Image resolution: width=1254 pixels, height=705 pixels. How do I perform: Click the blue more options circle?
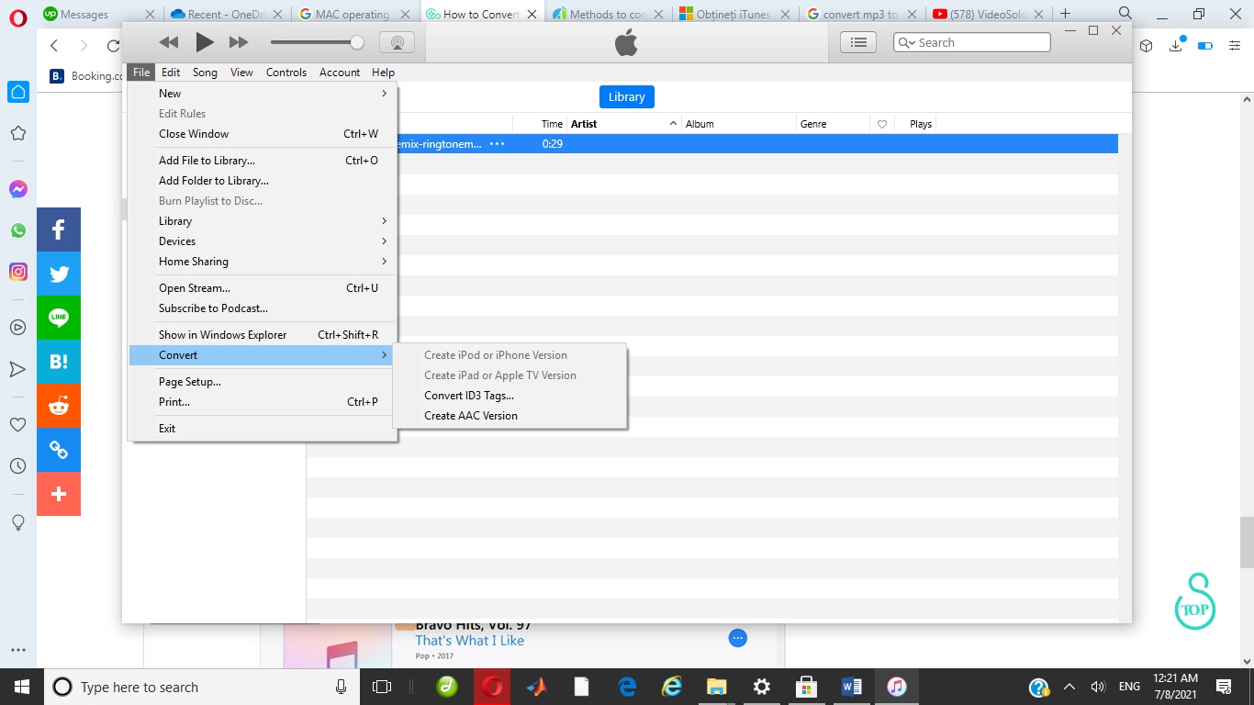tap(737, 638)
